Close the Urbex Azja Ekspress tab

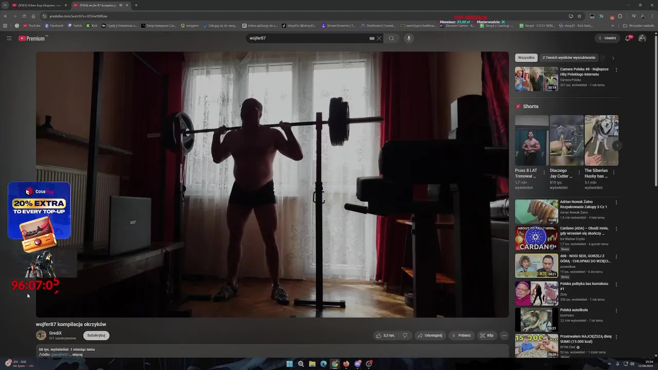coord(66,5)
